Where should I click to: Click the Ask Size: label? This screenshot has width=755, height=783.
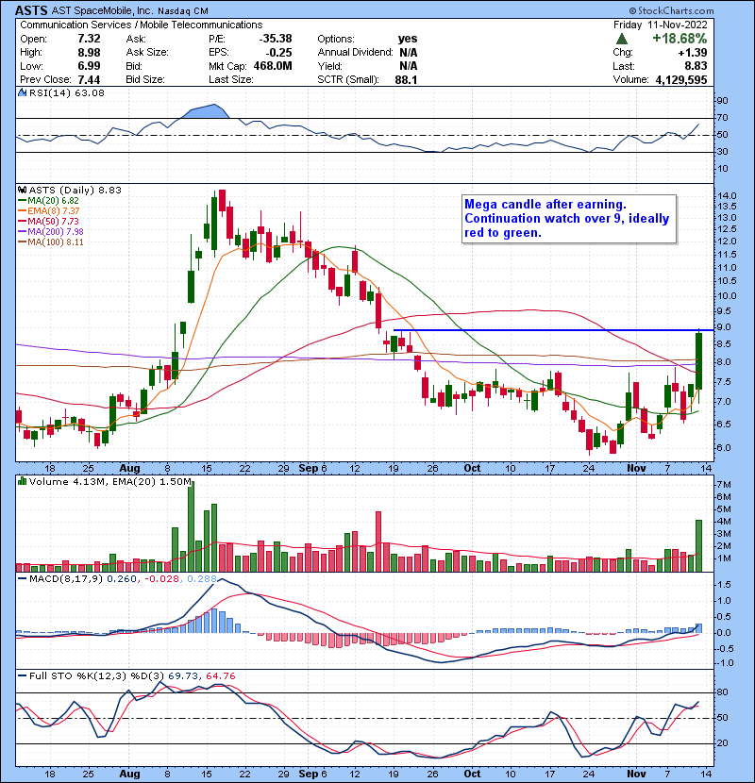click(x=147, y=53)
